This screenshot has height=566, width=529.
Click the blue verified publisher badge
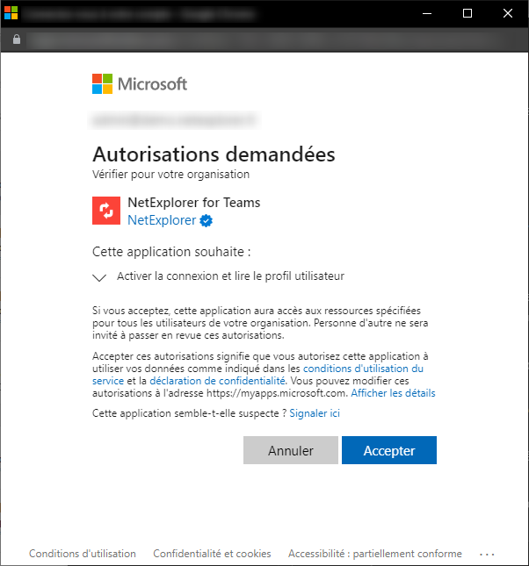[x=207, y=220]
